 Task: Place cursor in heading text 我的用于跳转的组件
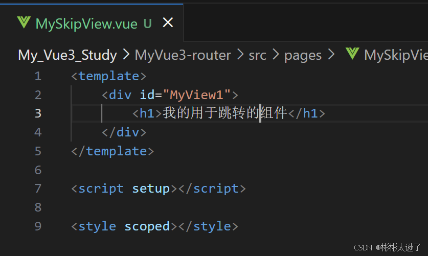pos(225,113)
